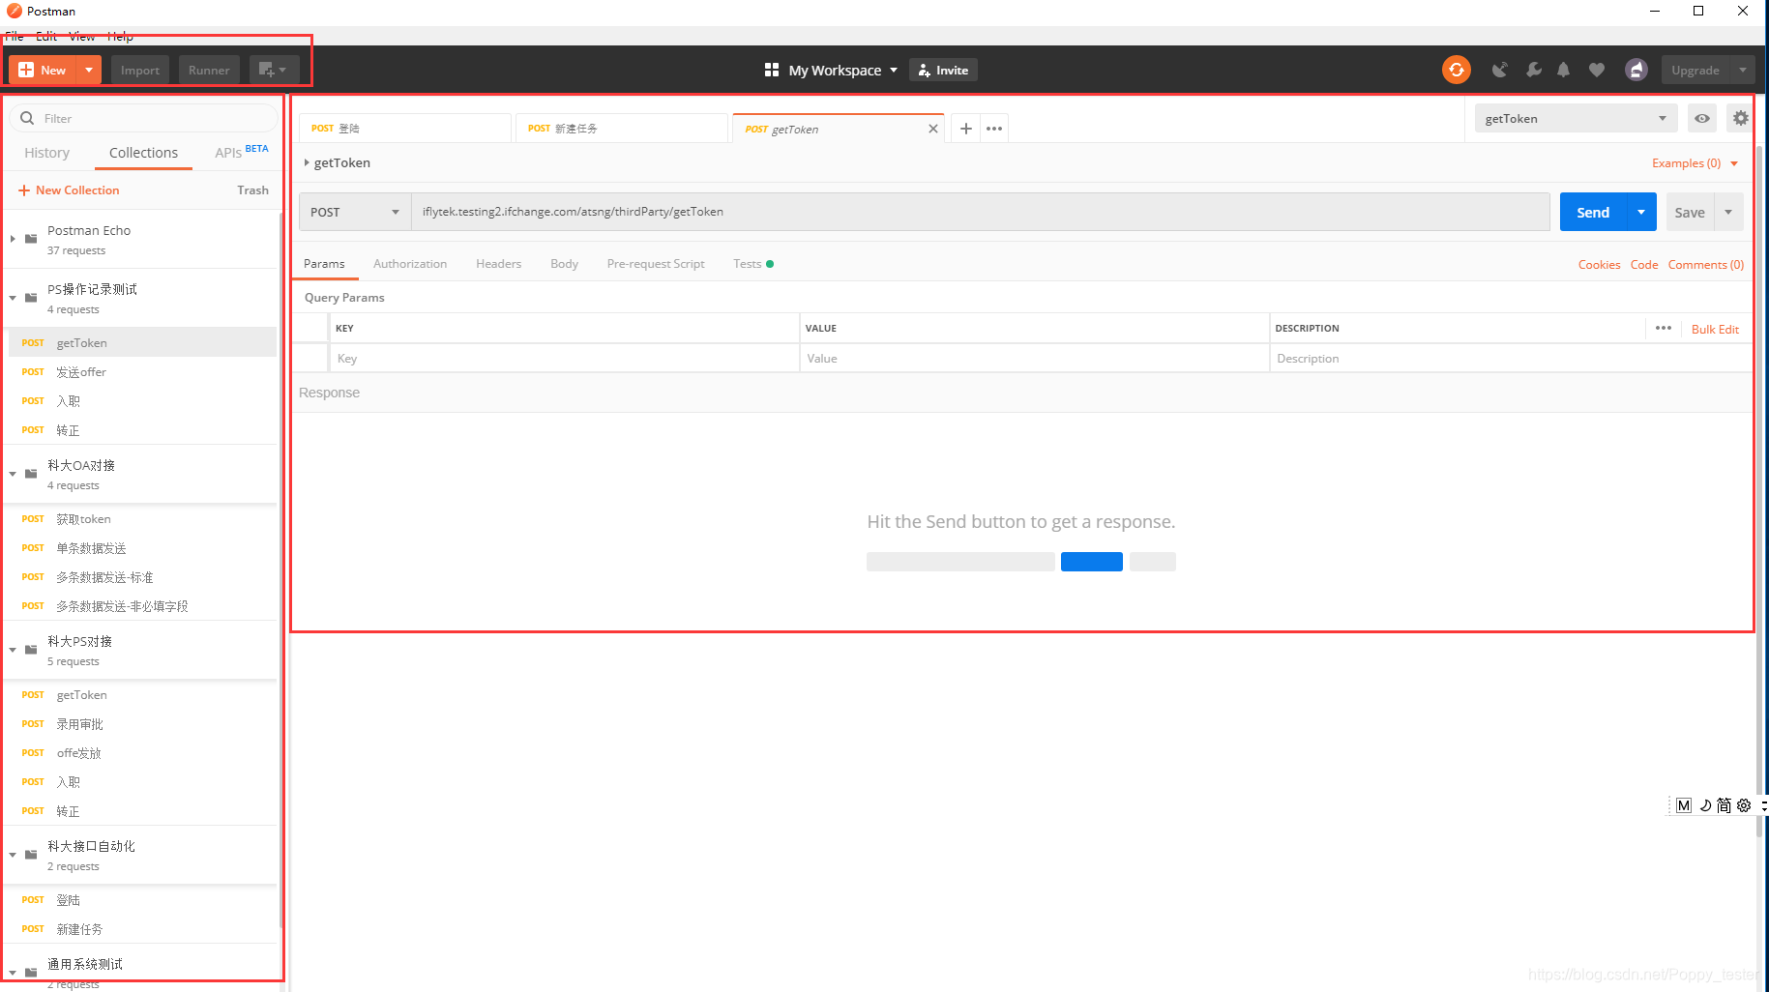Click the Key parameter input field

click(x=565, y=358)
